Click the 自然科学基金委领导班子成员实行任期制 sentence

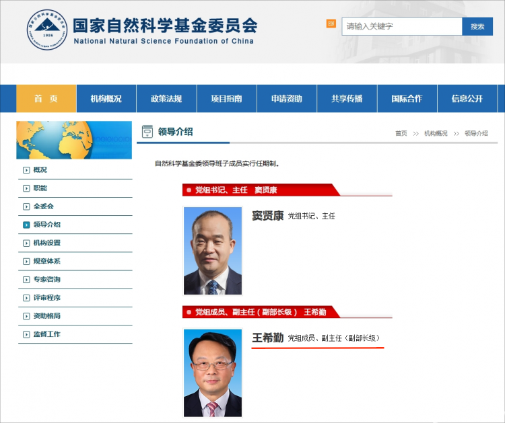coord(217,163)
